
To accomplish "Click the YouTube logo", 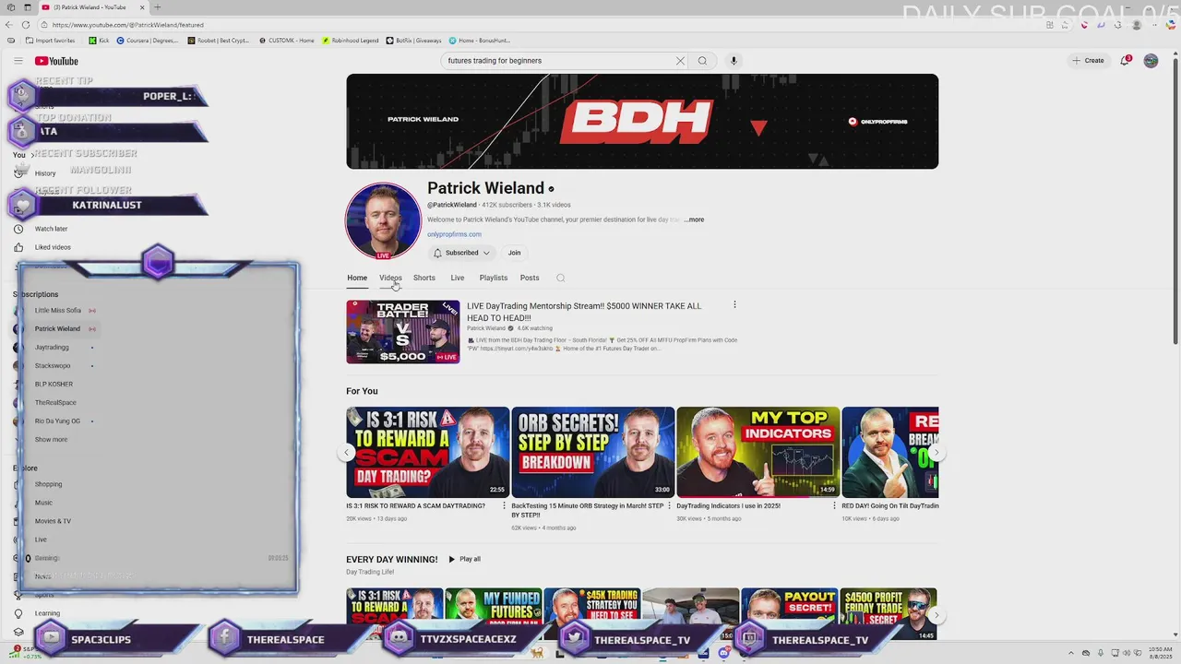I will [56, 61].
